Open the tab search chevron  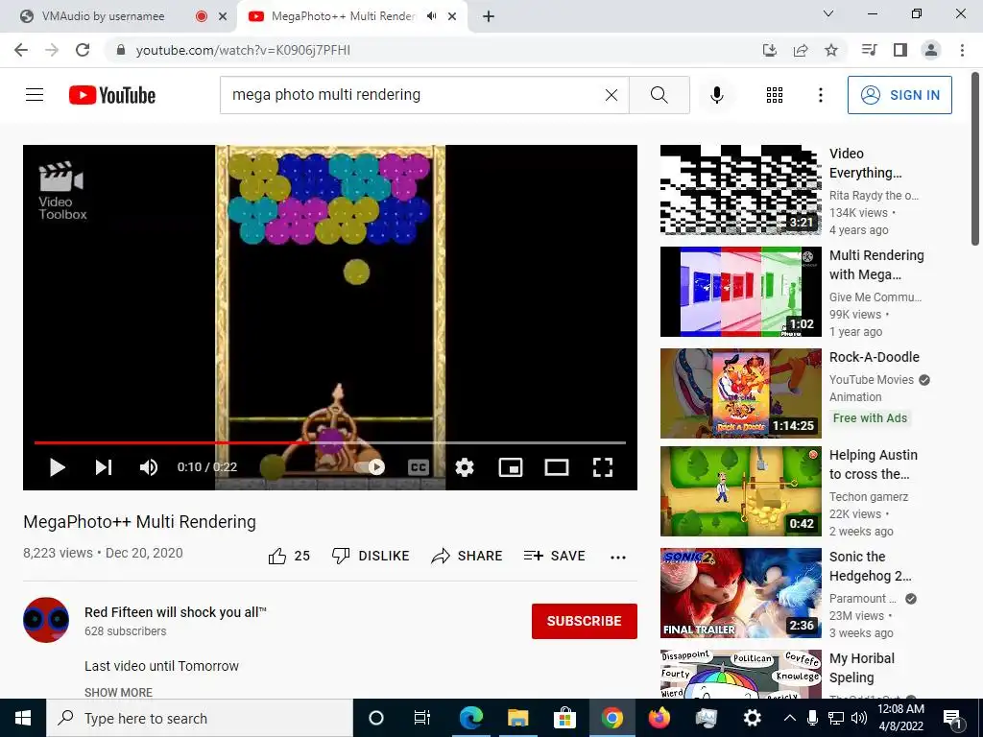click(x=828, y=13)
